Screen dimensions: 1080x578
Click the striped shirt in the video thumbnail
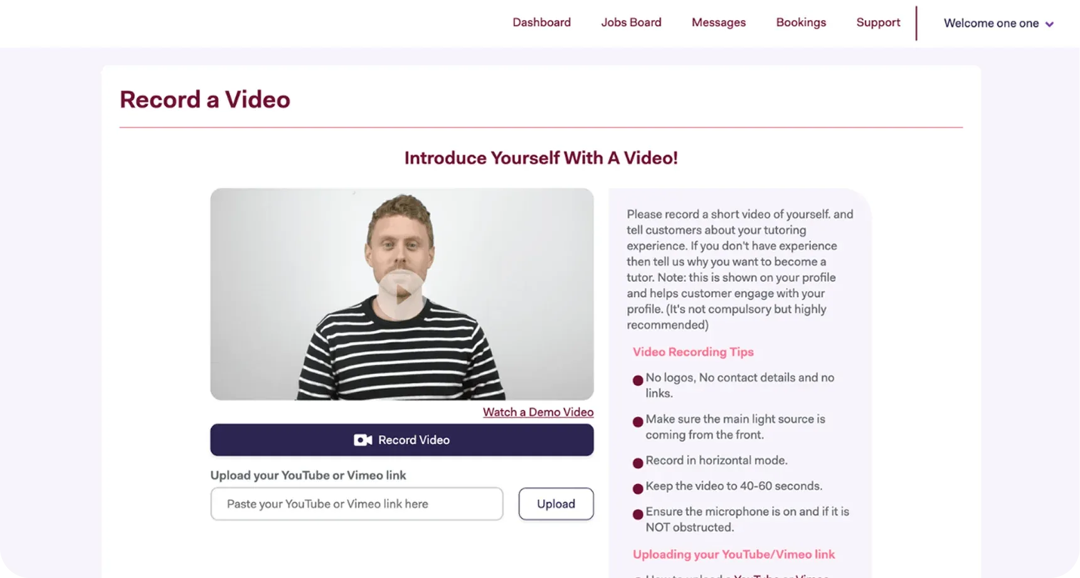pyautogui.click(x=401, y=358)
